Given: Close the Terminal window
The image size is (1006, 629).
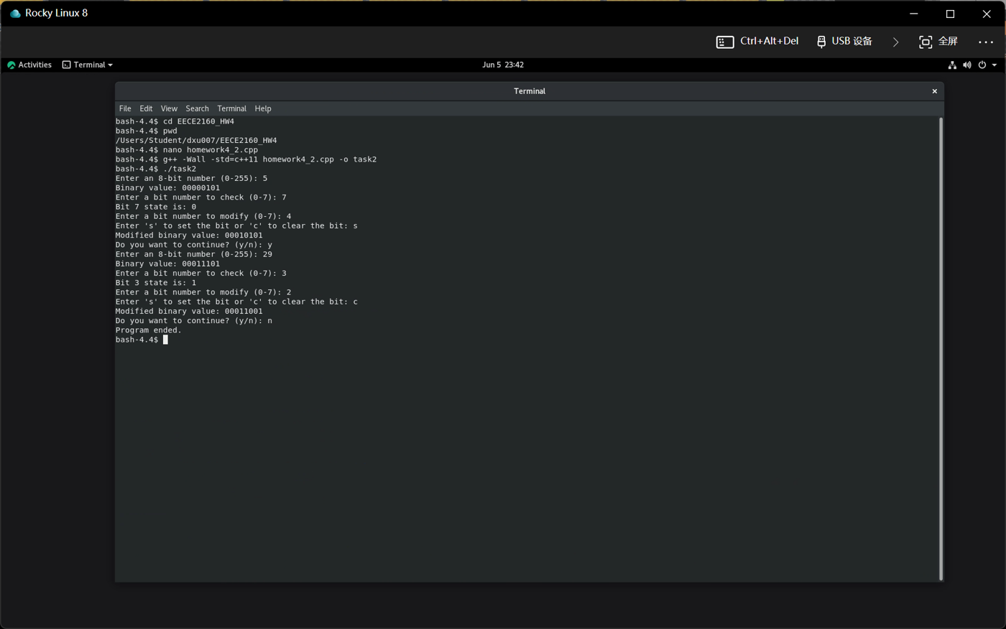Looking at the screenshot, I should (934, 91).
